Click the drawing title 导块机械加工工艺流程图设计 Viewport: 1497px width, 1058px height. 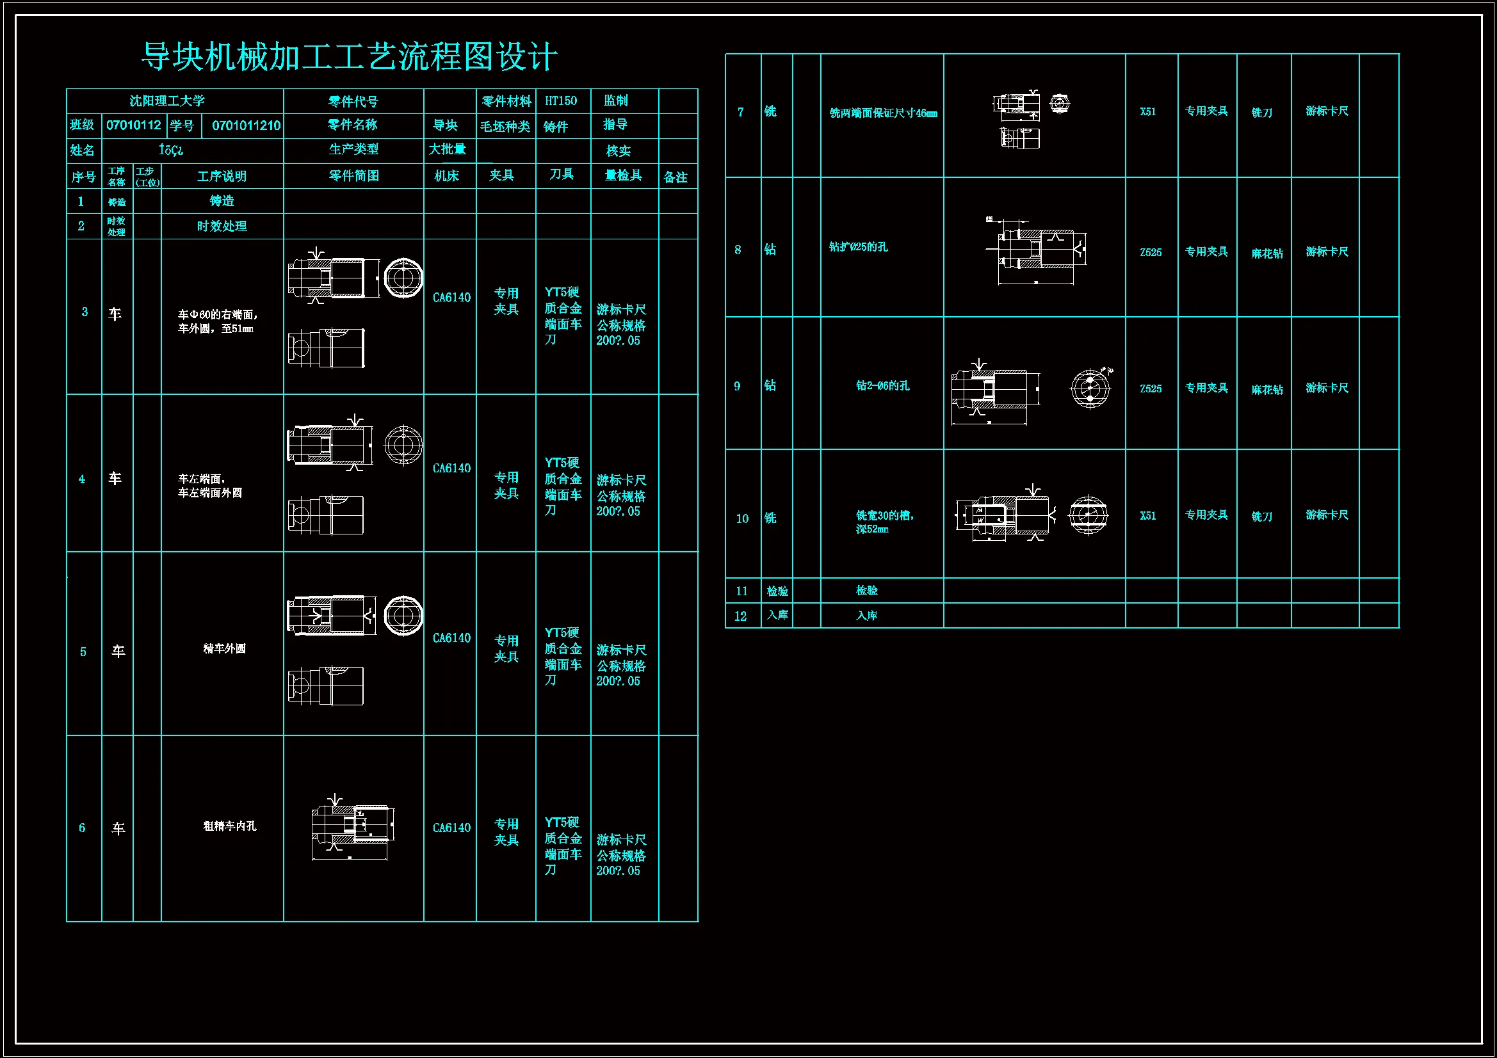pos(349,57)
